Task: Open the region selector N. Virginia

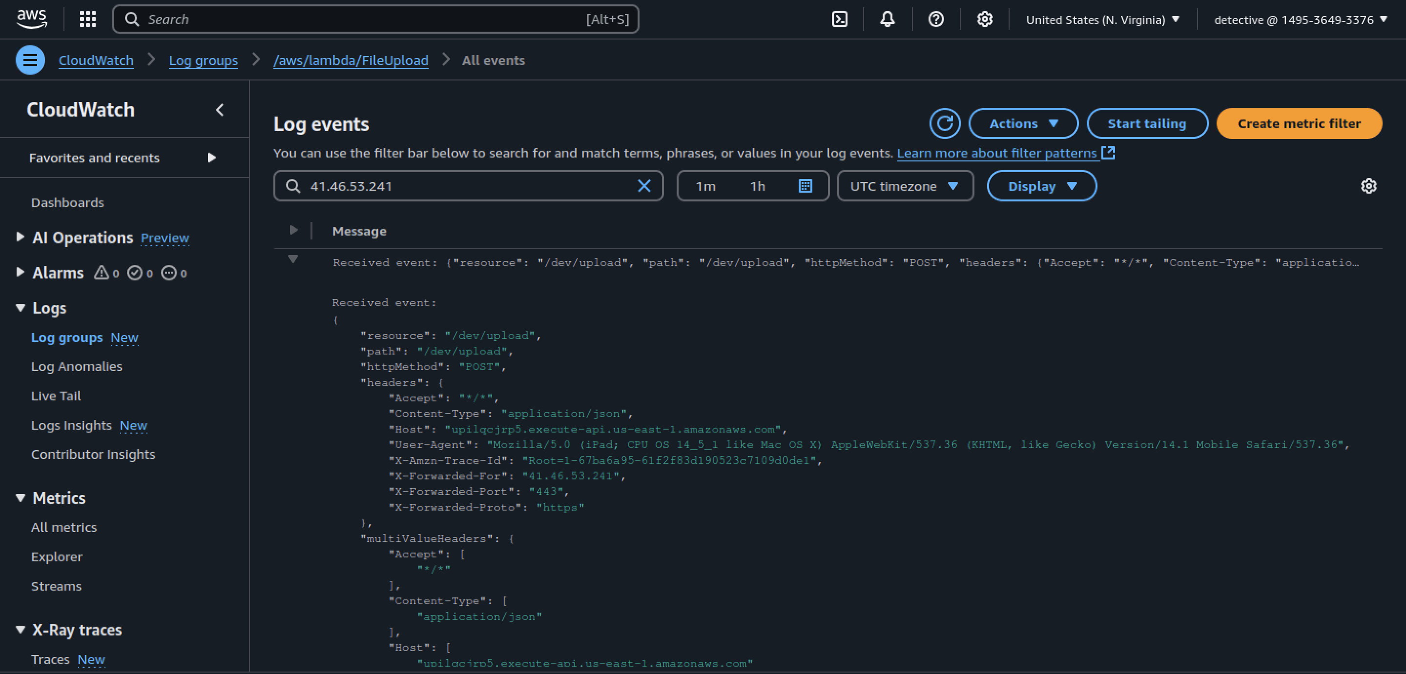Action: pos(1102,20)
